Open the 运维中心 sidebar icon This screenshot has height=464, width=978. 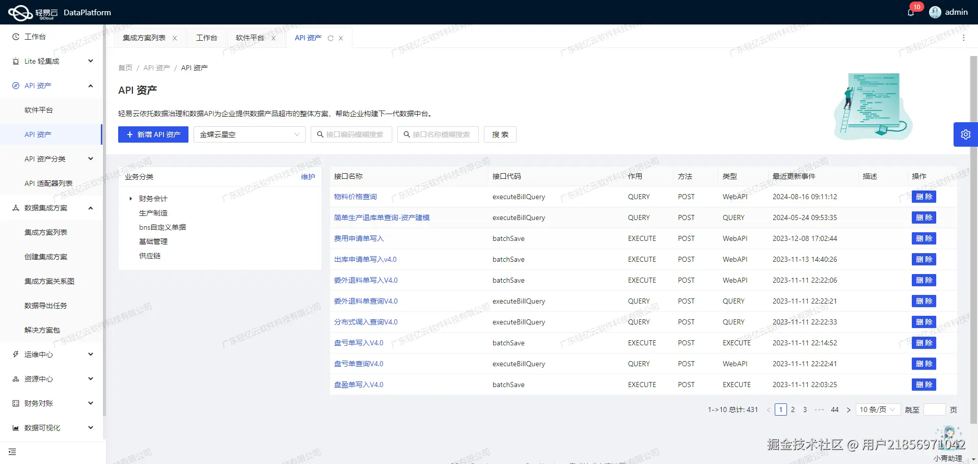(x=15, y=354)
